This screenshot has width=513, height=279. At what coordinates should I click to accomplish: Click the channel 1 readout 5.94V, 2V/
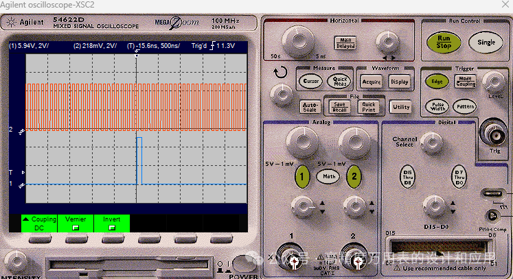[x=29, y=46]
